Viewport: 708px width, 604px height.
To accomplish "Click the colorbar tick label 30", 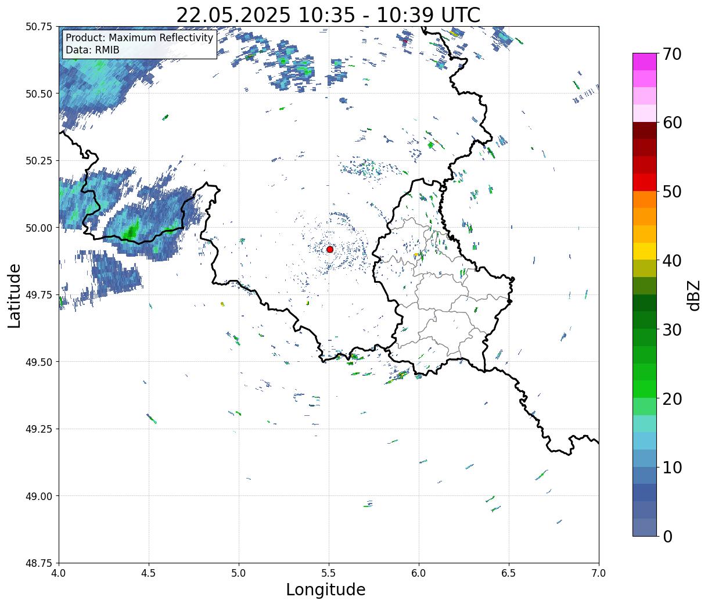I will click(x=672, y=329).
